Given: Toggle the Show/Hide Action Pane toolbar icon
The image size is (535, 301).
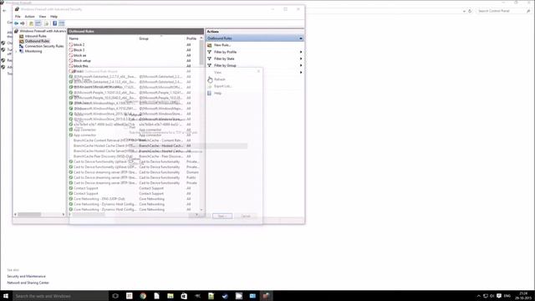Looking at the screenshot, I should [62, 23].
